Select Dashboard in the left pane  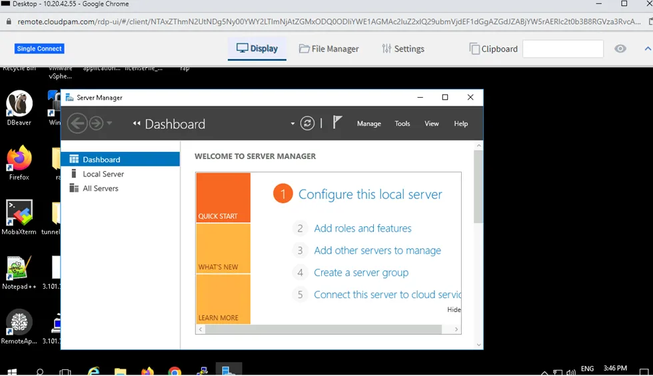click(x=121, y=159)
